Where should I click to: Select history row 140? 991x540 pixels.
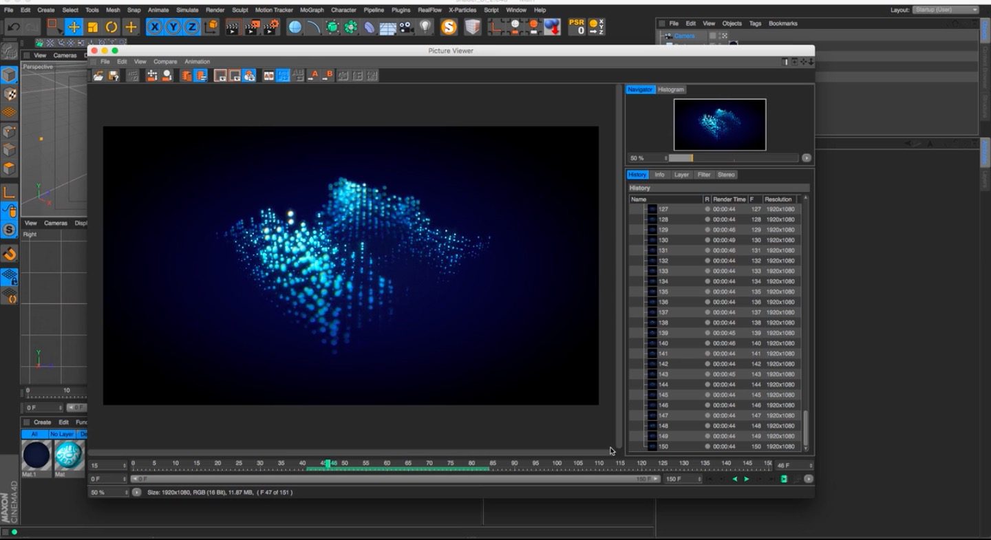click(x=716, y=343)
